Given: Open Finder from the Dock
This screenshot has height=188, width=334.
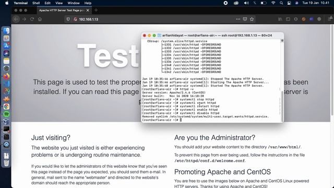Looking at the screenshot, I should [6, 31].
